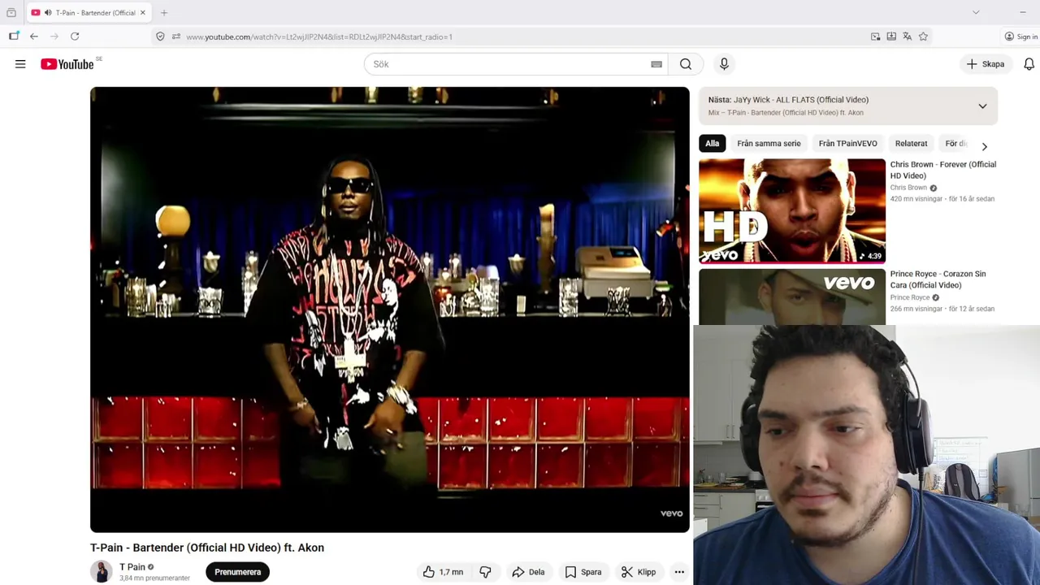Bookmark page with star icon

click(923, 37)
